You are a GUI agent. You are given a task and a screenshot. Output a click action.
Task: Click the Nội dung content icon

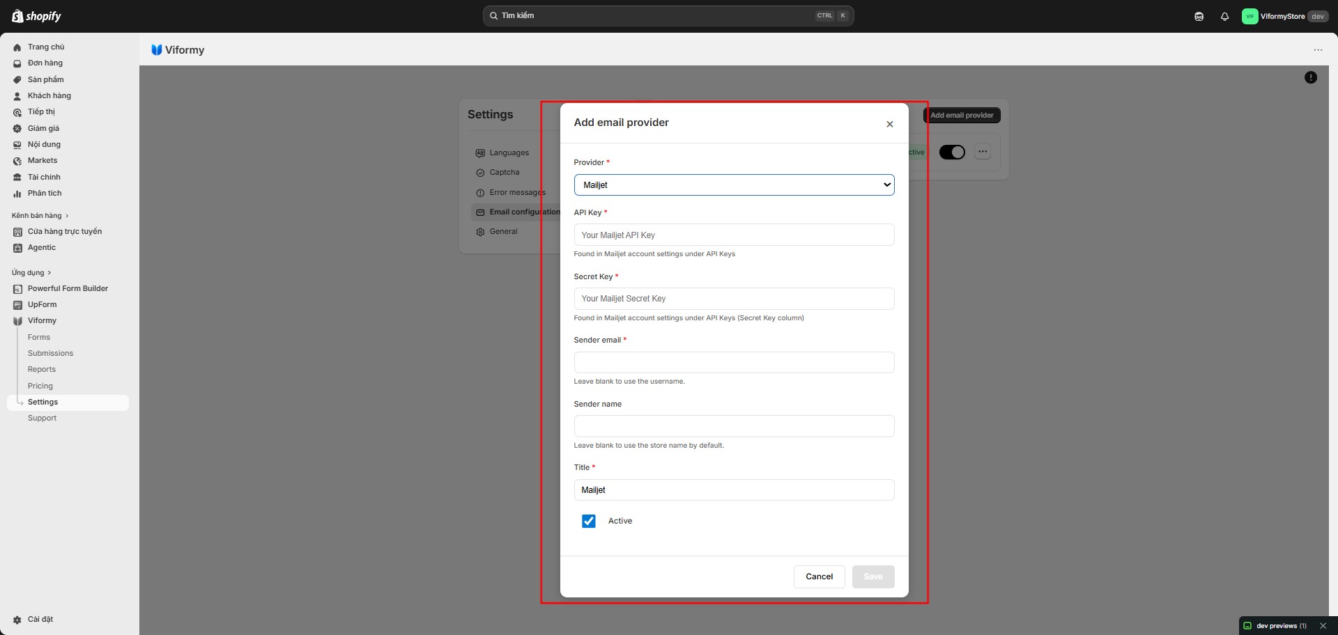[x=17, y=145]
